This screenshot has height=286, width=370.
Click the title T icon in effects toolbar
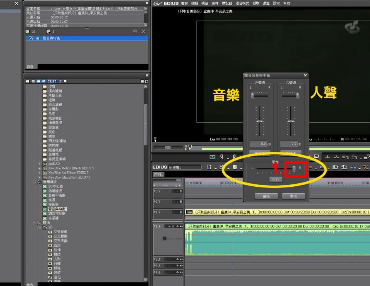[x=60, y=81]
